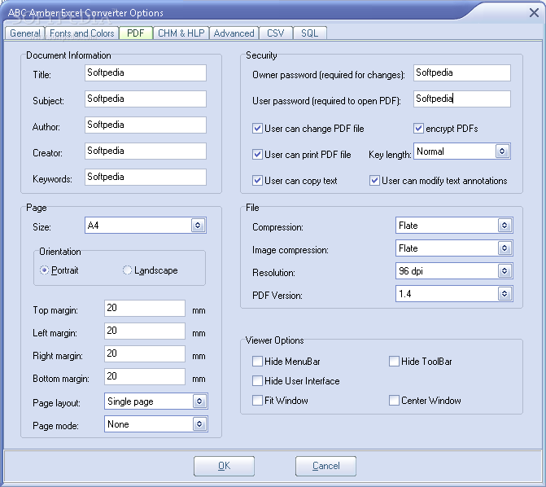Focus the Left margin field
Image resolution: width=546 pixels, height=487 pixels.
145,331
